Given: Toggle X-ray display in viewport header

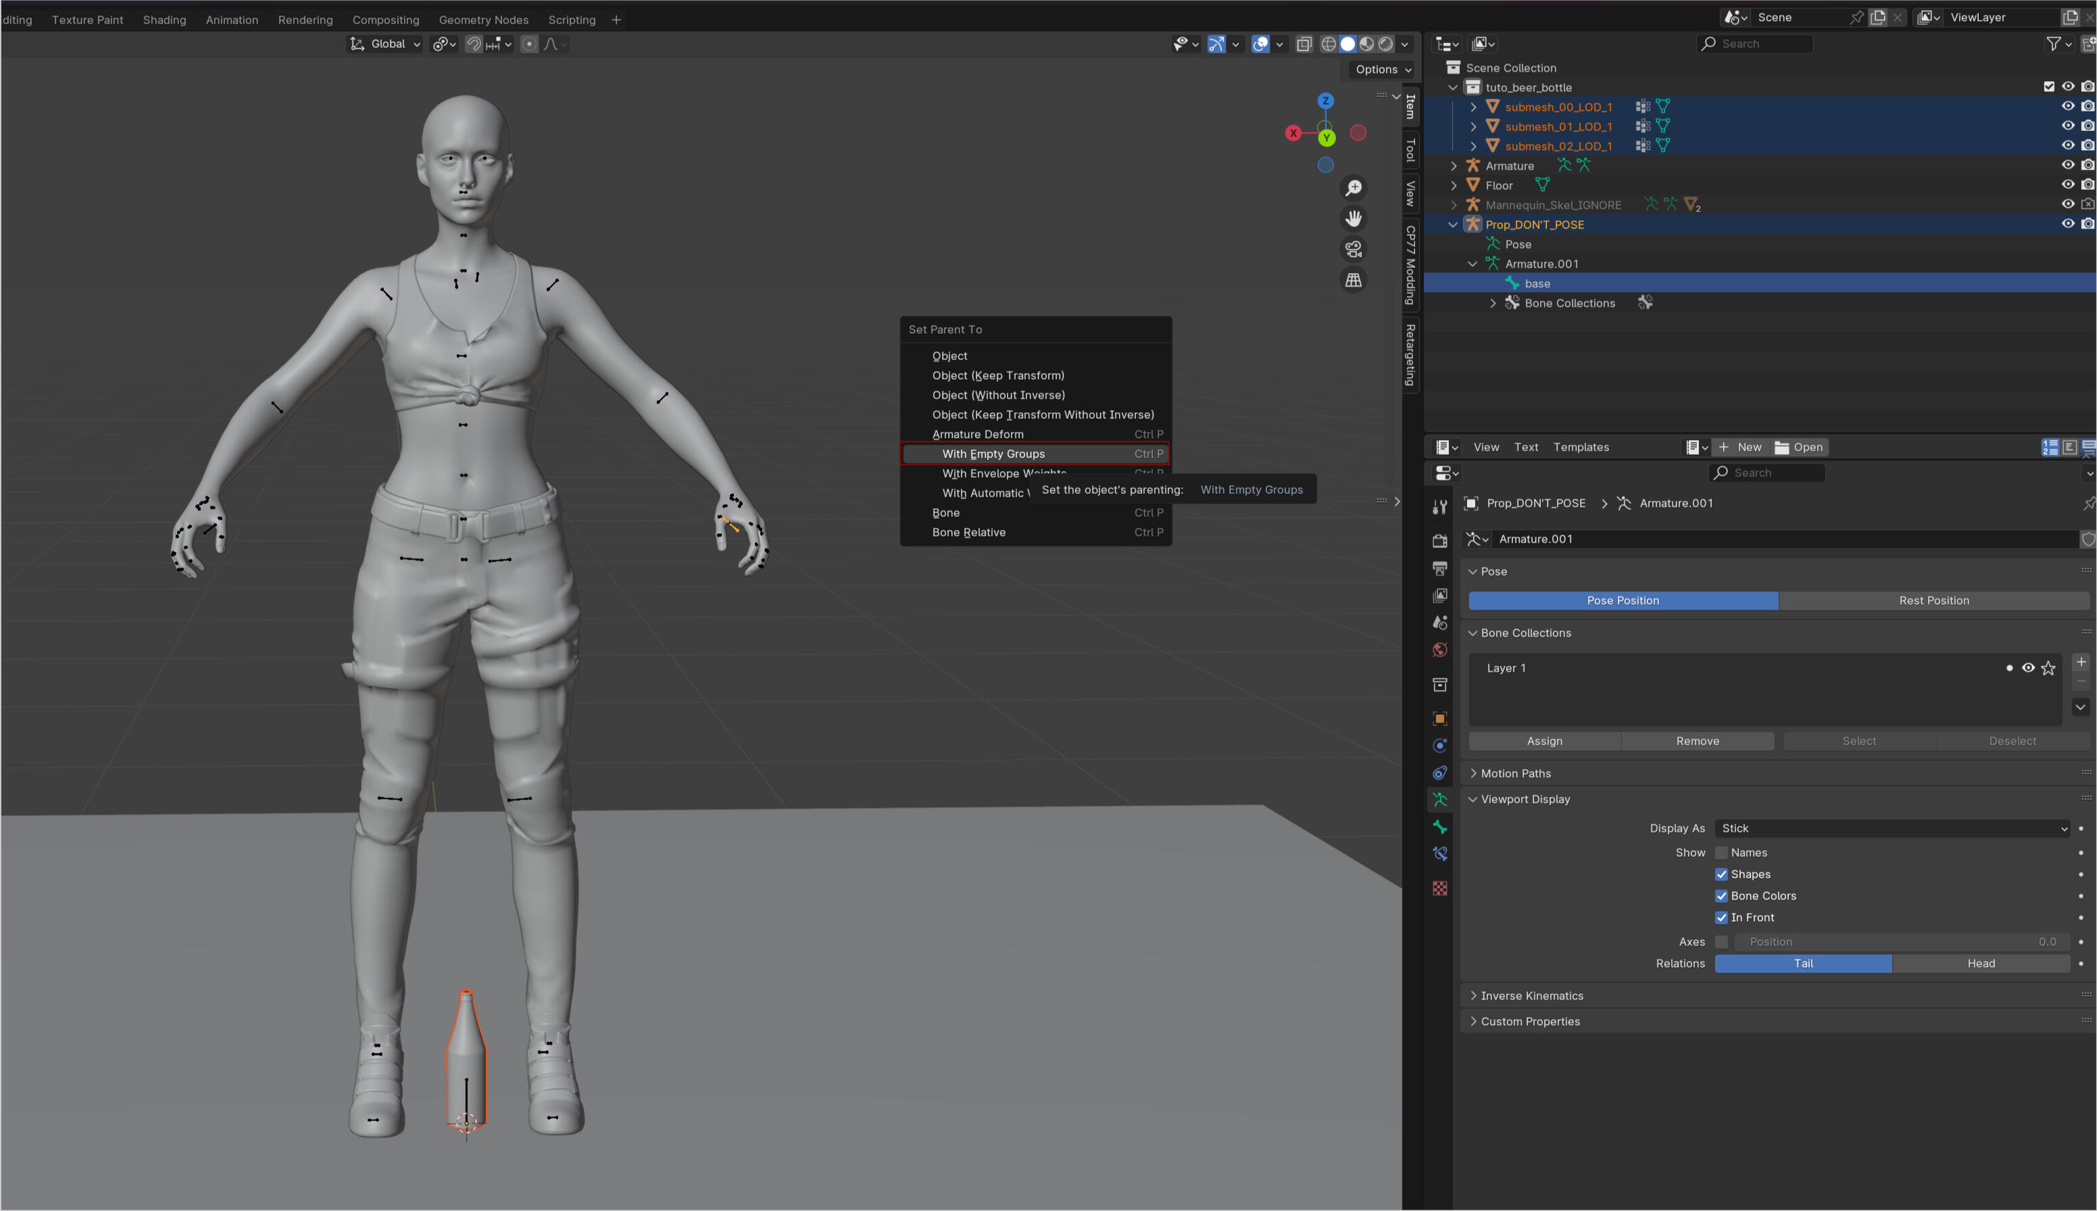Looking at the screenshot, I should tap(1304, 44).
